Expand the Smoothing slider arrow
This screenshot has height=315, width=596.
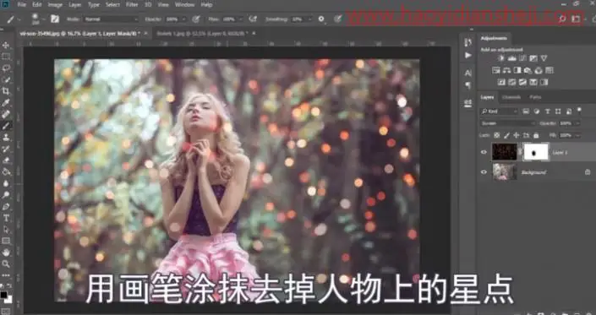(310, 19)
